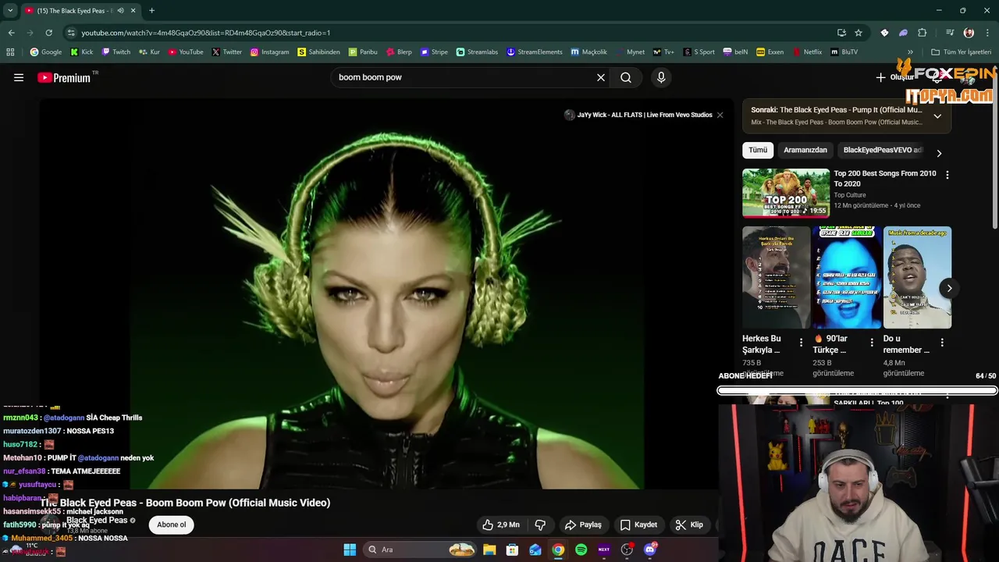
Task: Open the Kick bookmark
Action: (81, 52)
